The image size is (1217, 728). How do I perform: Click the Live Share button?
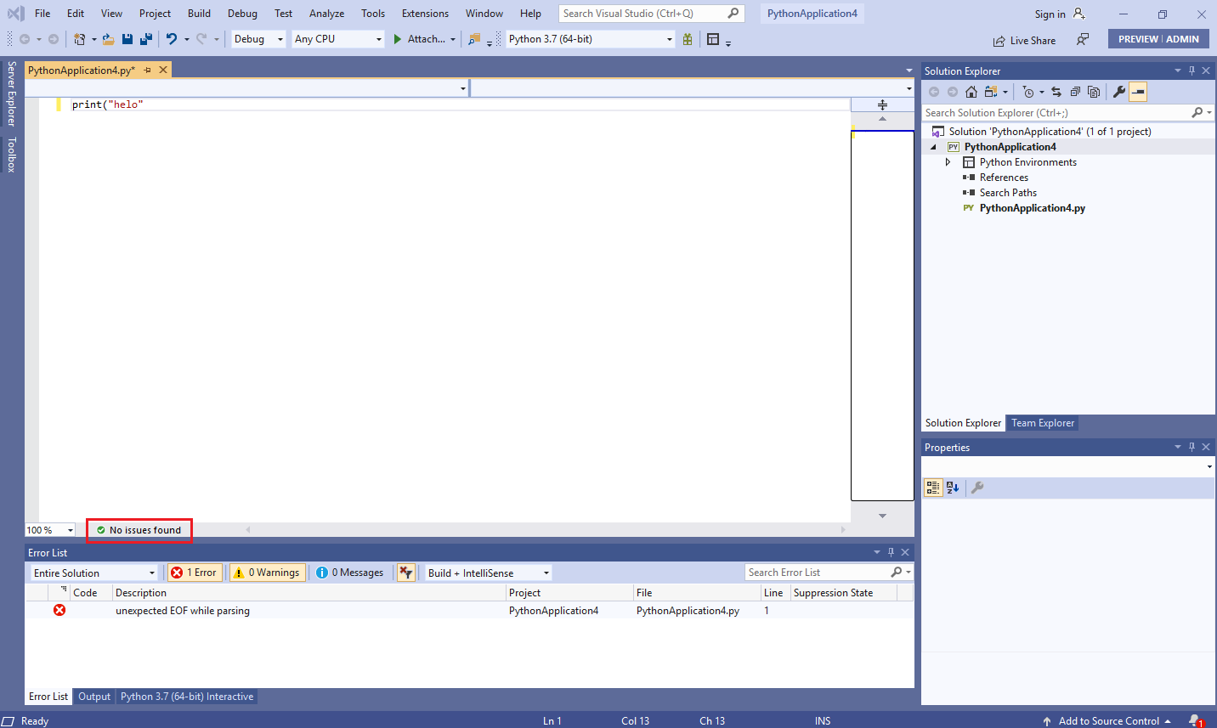[1024, 40]
